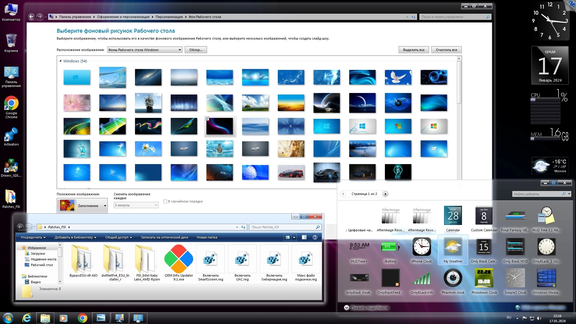The width and height of the screenshot is (576, 324).
Task: Show gadget details expander
Action: coord(346,307)
